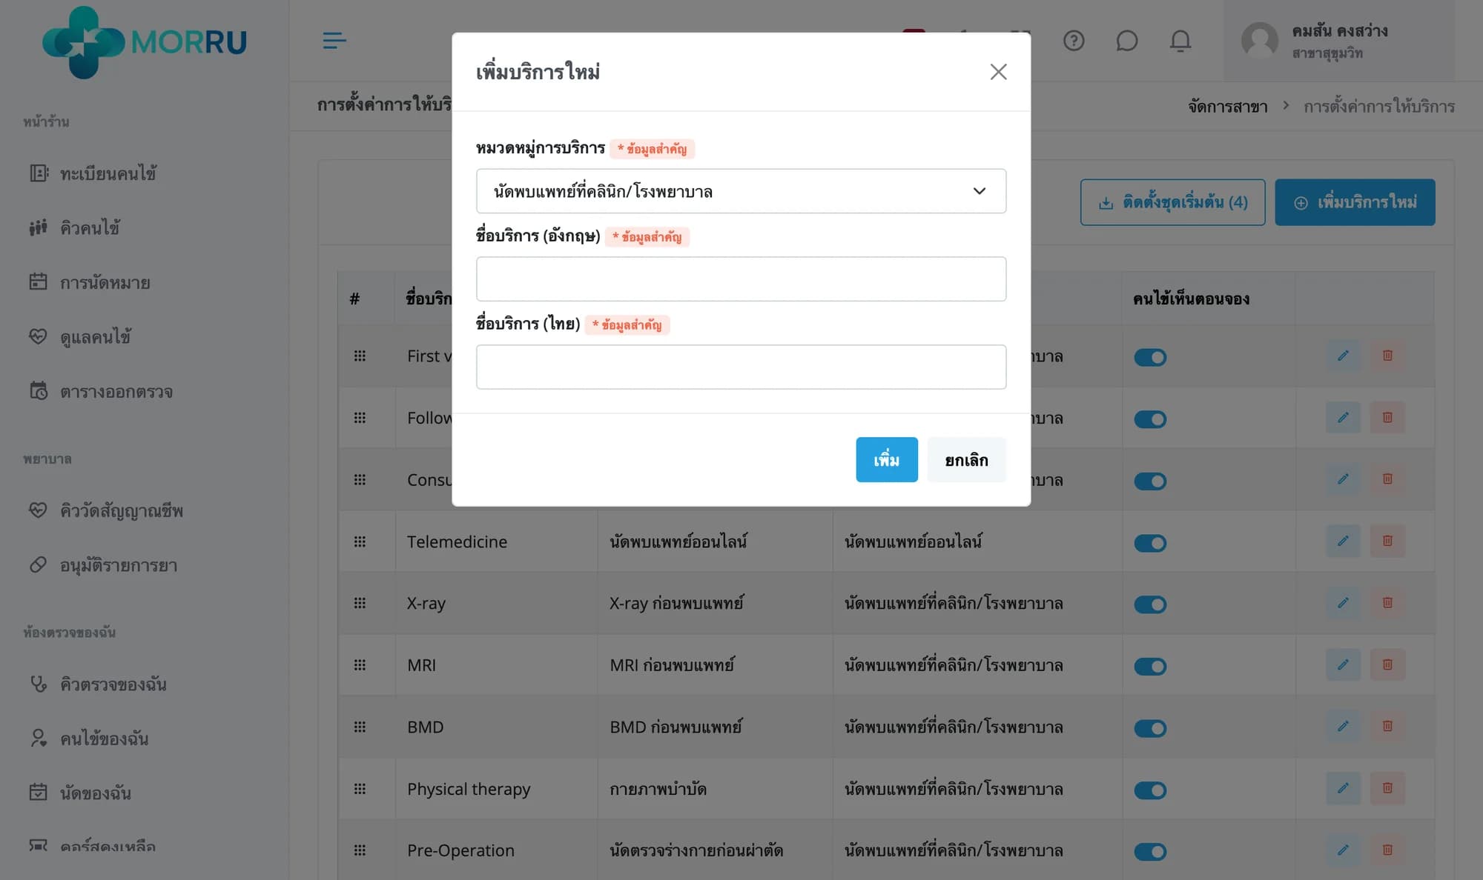The image size is (1483, 880).
Task: Open the help question mark icon
Action: click(x=1074, y=41)
